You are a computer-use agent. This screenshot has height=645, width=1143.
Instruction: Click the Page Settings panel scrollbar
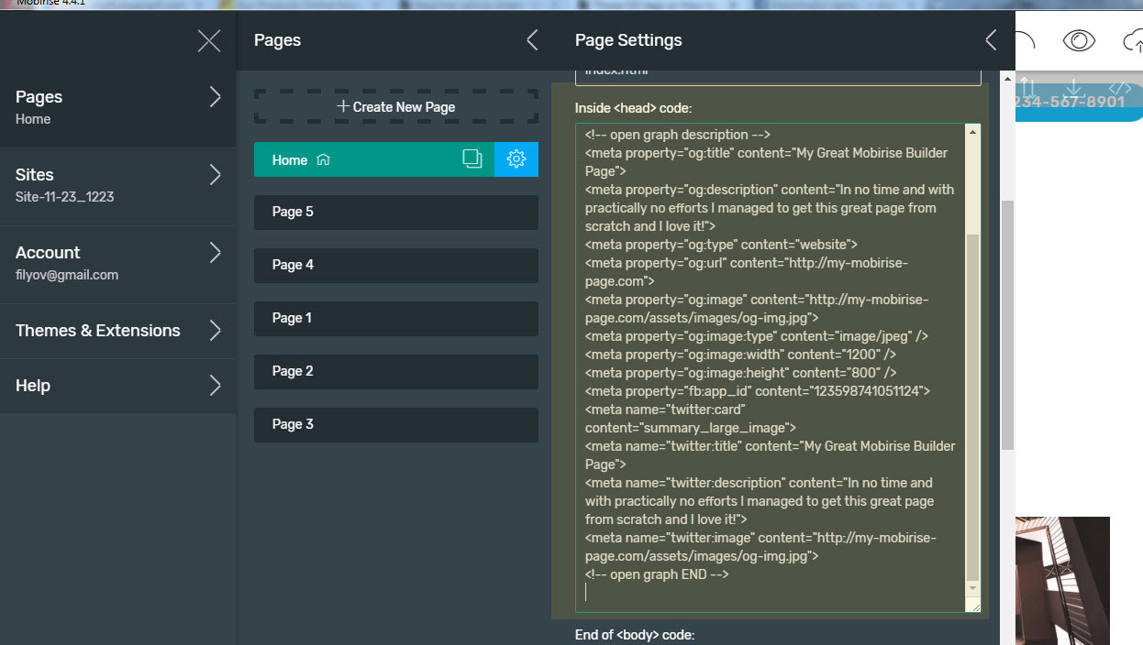[x=1007, y=325]
